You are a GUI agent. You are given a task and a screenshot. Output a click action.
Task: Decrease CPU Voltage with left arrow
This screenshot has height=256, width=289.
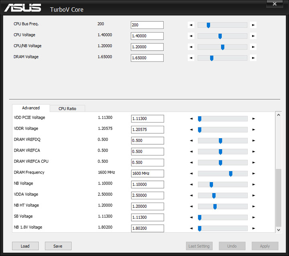tap(191, 36)
